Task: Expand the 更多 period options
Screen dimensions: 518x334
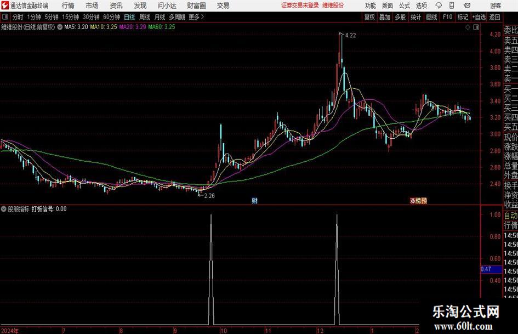Action: point(196,17)
